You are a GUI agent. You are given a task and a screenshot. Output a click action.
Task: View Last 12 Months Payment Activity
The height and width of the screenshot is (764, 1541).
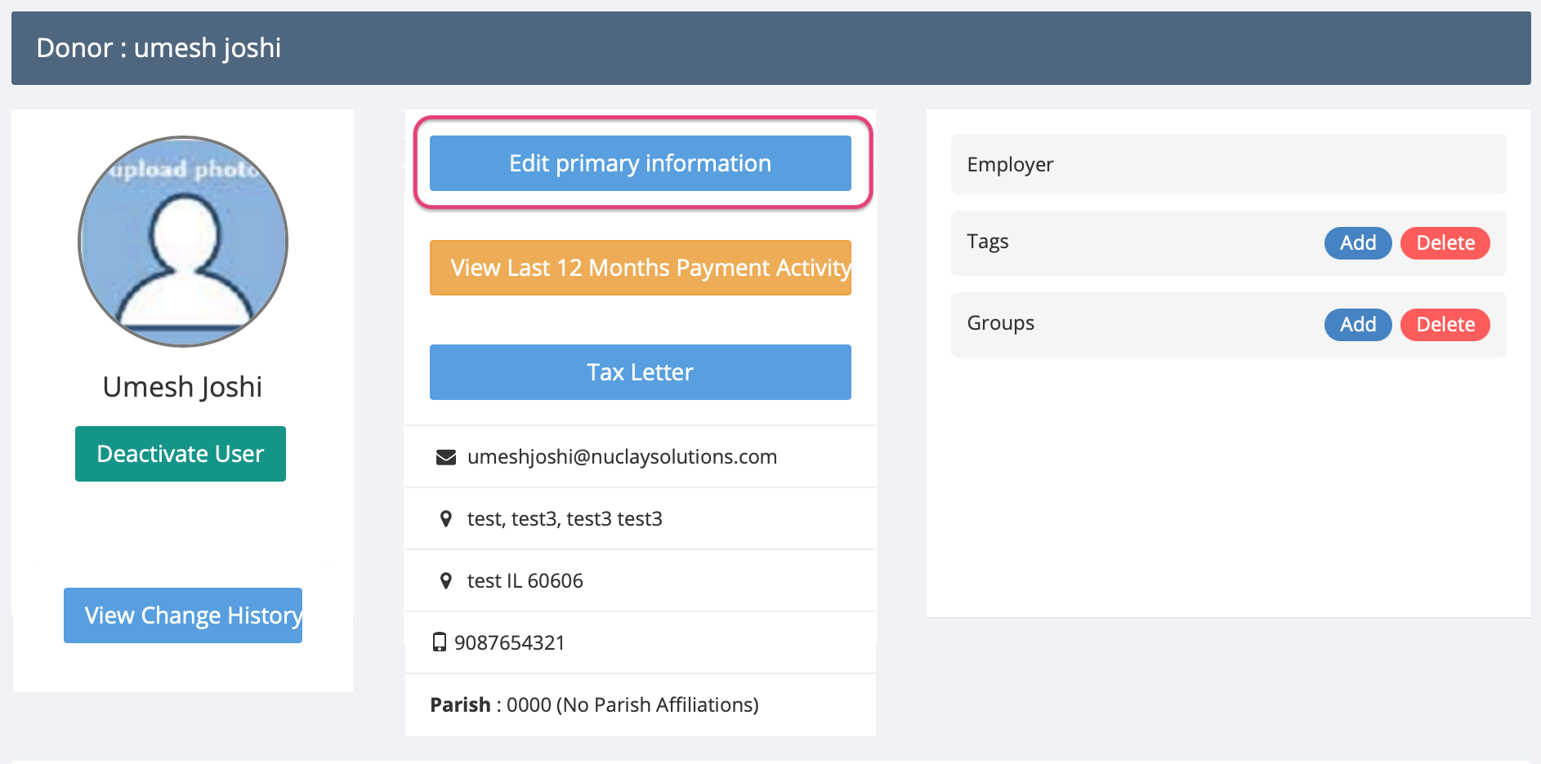point(641,268)
